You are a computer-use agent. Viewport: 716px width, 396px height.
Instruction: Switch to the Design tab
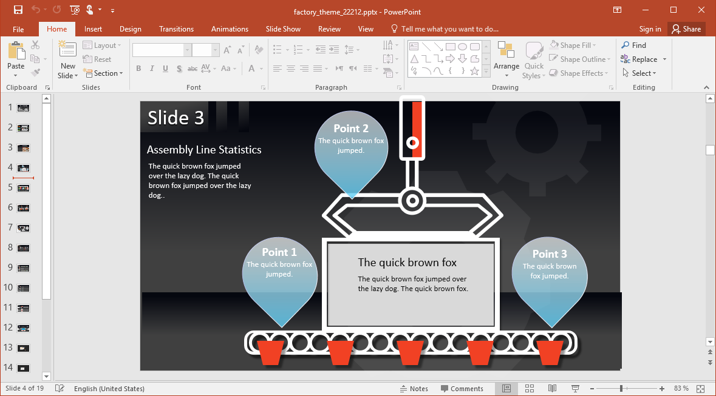[130, 29]
